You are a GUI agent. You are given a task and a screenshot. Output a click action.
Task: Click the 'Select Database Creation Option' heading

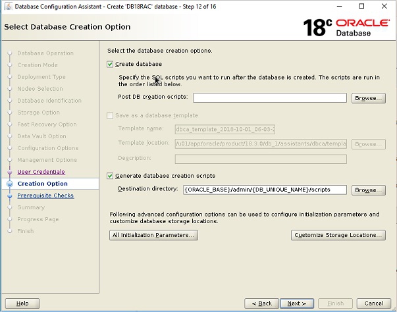[x=67, y=27]
